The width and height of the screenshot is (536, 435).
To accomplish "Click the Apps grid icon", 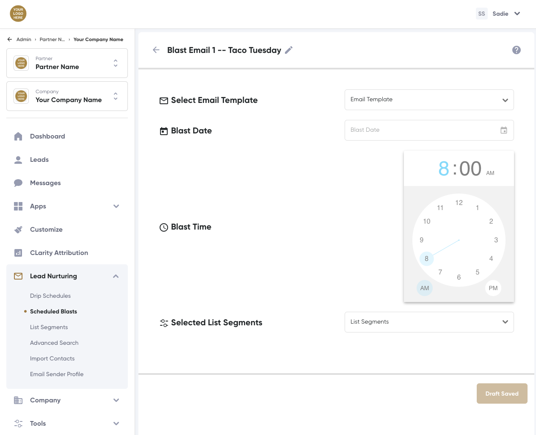I will [18, 206].
